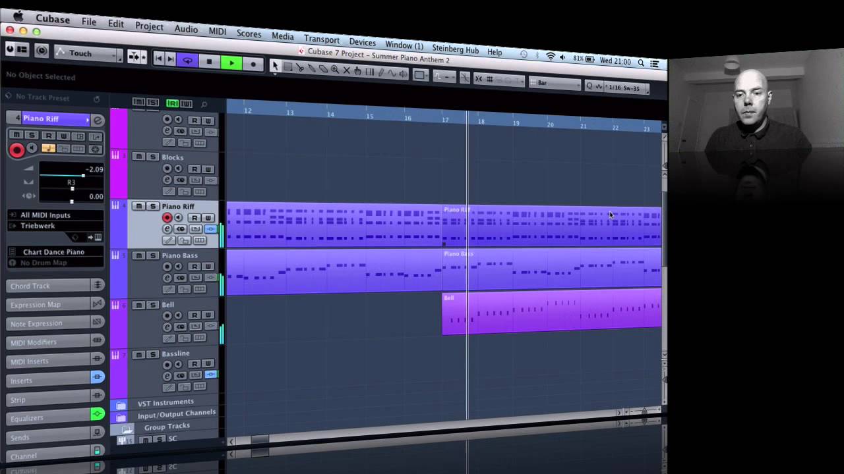Toggle the purple cycle loop button

click(187, 61)
